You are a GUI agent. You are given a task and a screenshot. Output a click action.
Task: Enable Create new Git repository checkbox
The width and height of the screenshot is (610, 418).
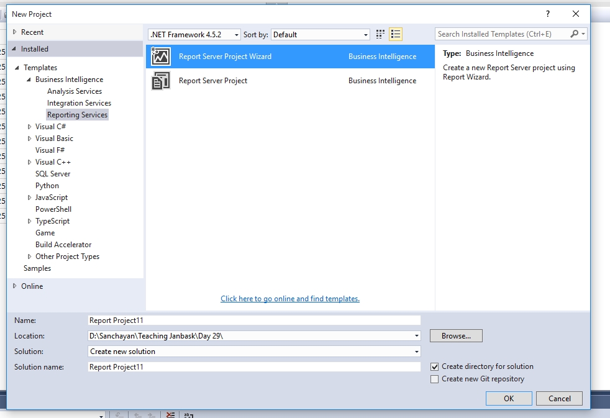[x=435, y=379]
